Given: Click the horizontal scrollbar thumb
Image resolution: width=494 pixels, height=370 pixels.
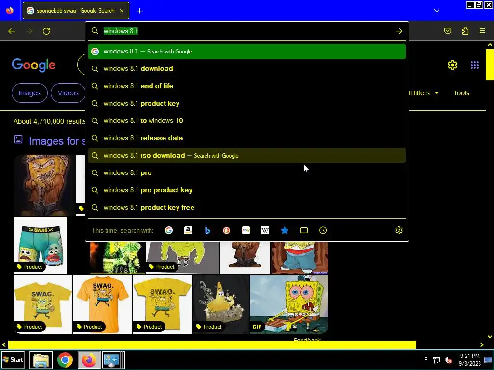Looking at the screenshot, I should [212, 345].
